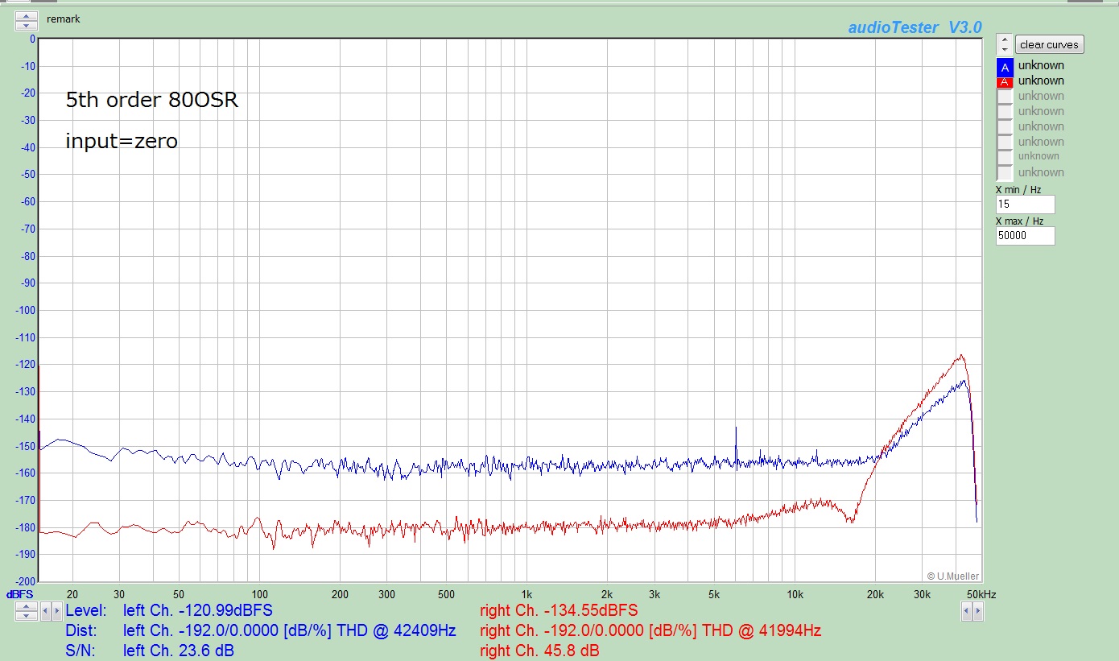Click the 'S/N:' row heading
The height and width of the screenshot is (661, 1119).
click(81, 651)
